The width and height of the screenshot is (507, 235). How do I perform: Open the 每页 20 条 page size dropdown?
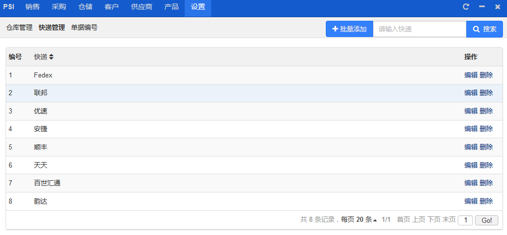click(359, 220)
